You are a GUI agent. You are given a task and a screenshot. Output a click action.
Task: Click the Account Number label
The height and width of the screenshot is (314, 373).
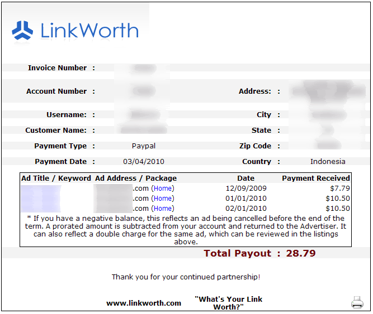(x=56, y=91)
